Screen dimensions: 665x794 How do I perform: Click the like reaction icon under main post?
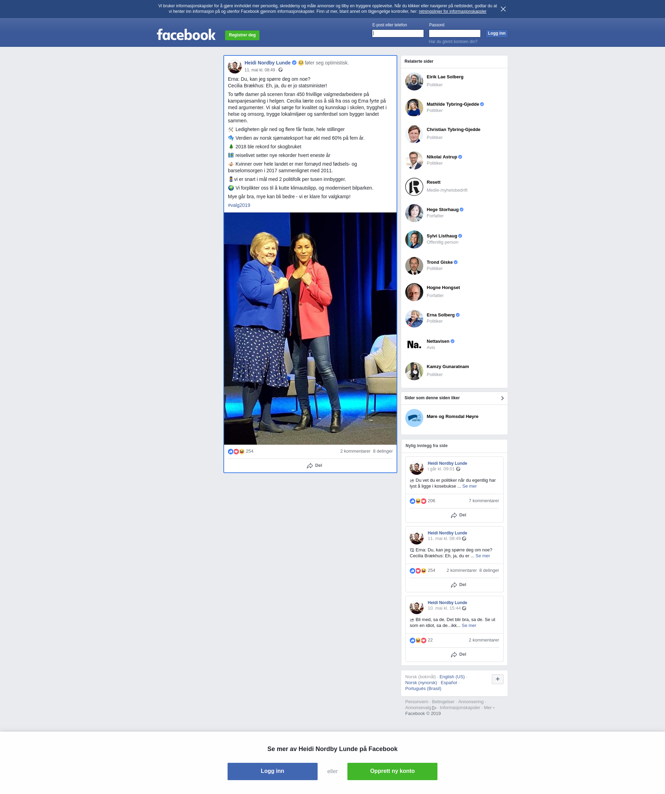pyautogui.click(x=230, y=452)
